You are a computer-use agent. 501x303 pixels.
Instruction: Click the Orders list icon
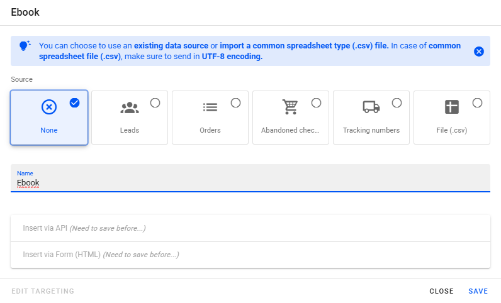pos(210,107)
